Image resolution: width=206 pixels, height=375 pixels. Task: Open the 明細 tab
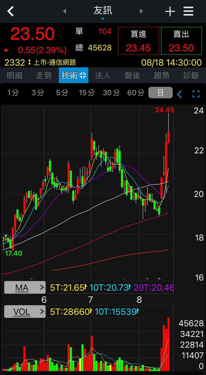[x=15, y=76]
